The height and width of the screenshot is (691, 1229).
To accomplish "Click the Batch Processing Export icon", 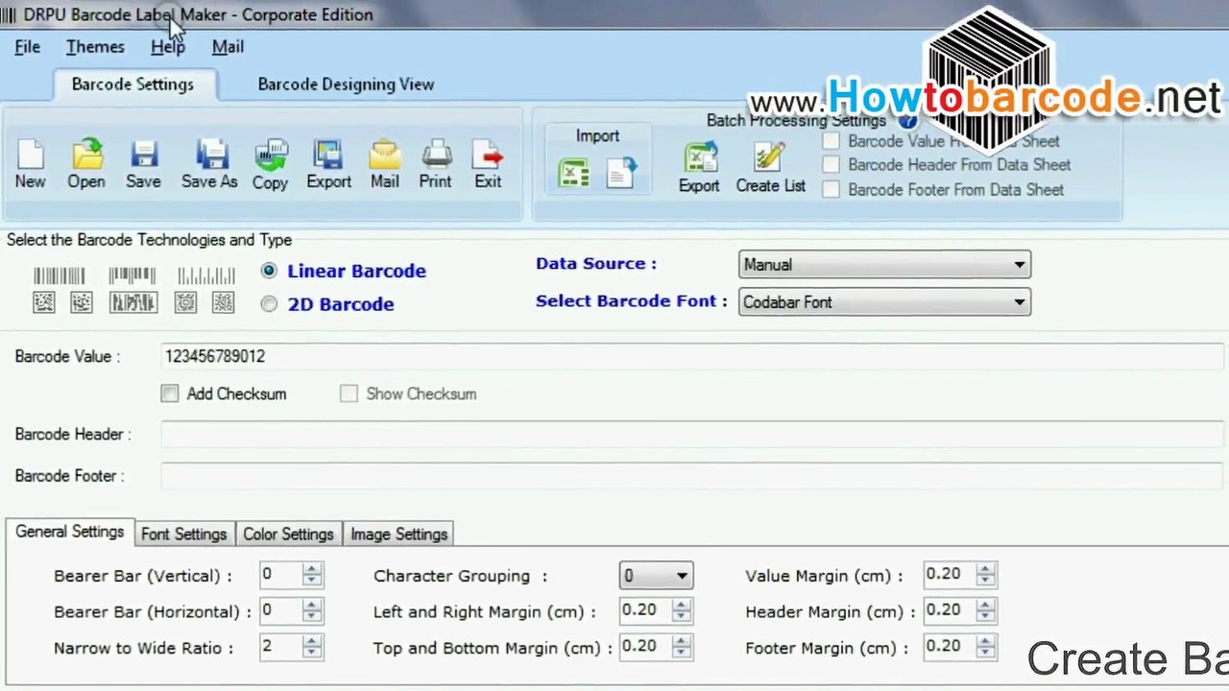I will [x=700, y=157].
